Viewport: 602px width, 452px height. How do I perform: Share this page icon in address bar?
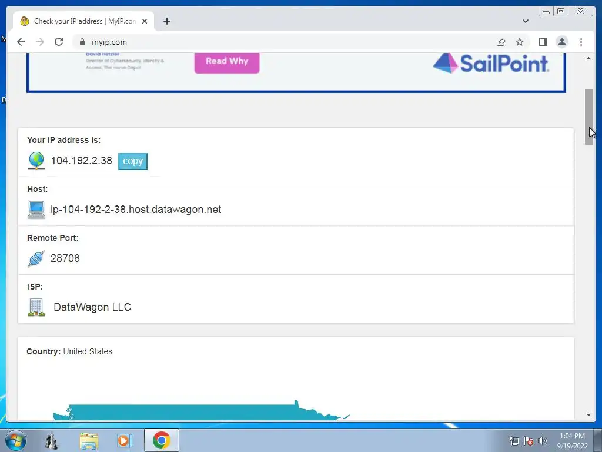[501, 42]
